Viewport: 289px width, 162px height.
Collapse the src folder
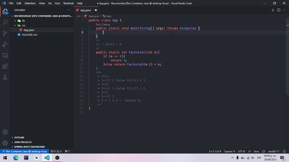pos(15,25)
